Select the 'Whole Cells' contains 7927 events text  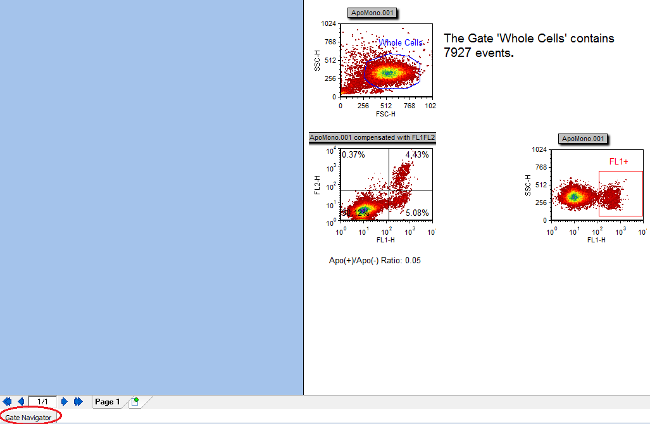529,46
